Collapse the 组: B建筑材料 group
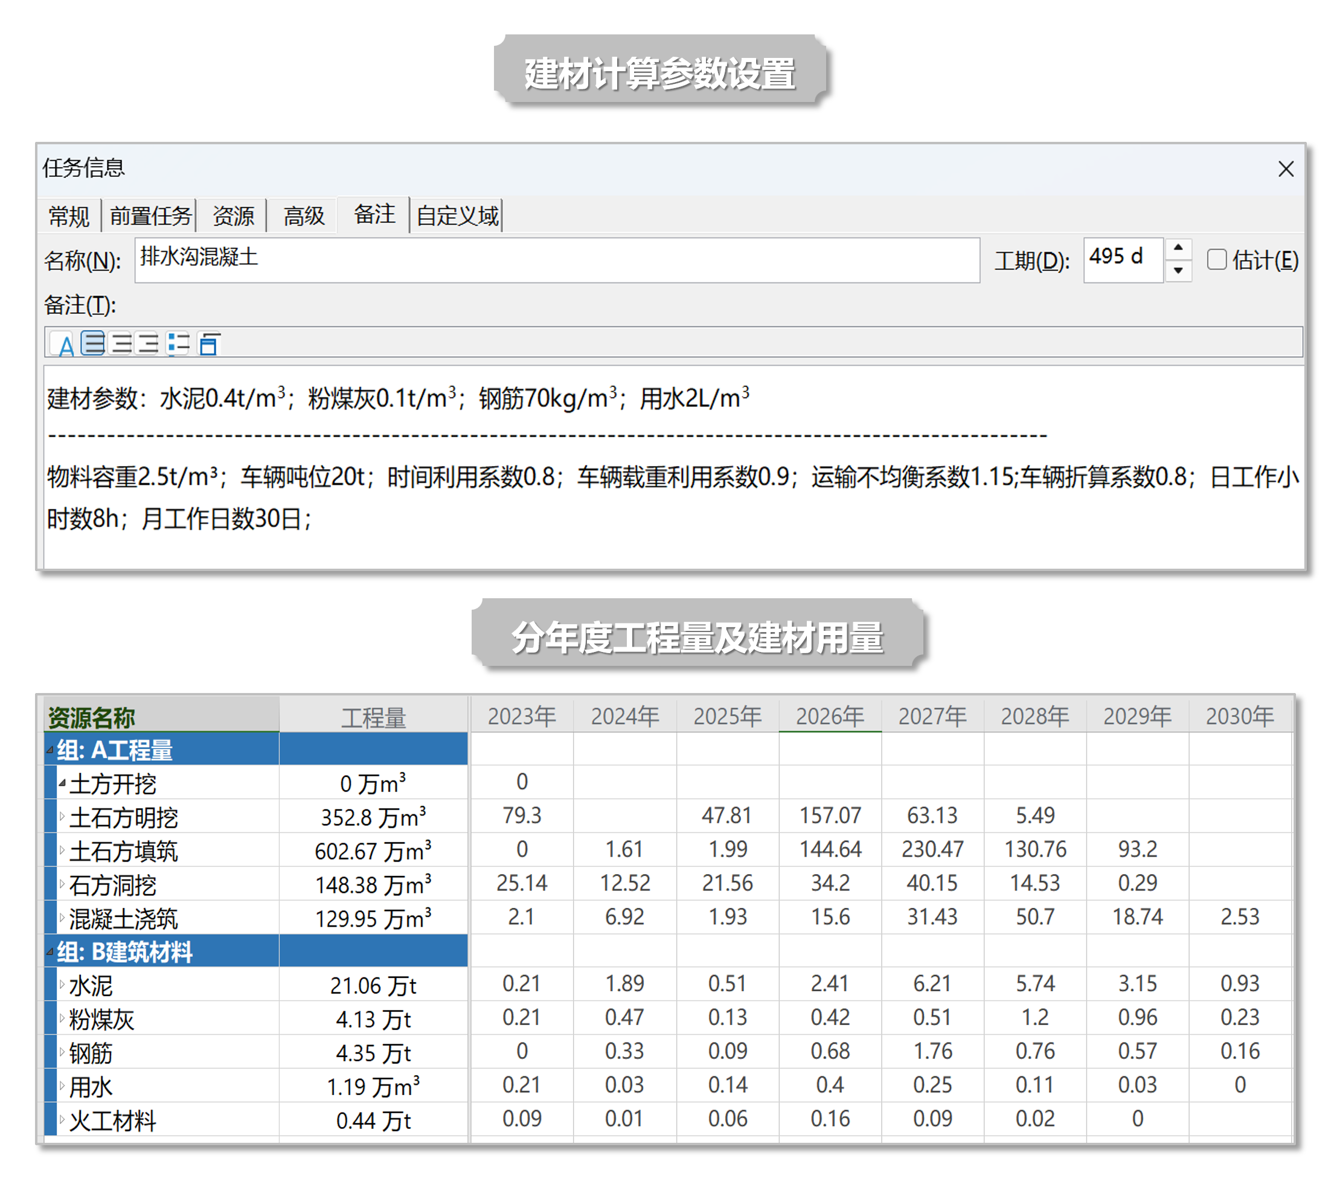 (50, 952)
